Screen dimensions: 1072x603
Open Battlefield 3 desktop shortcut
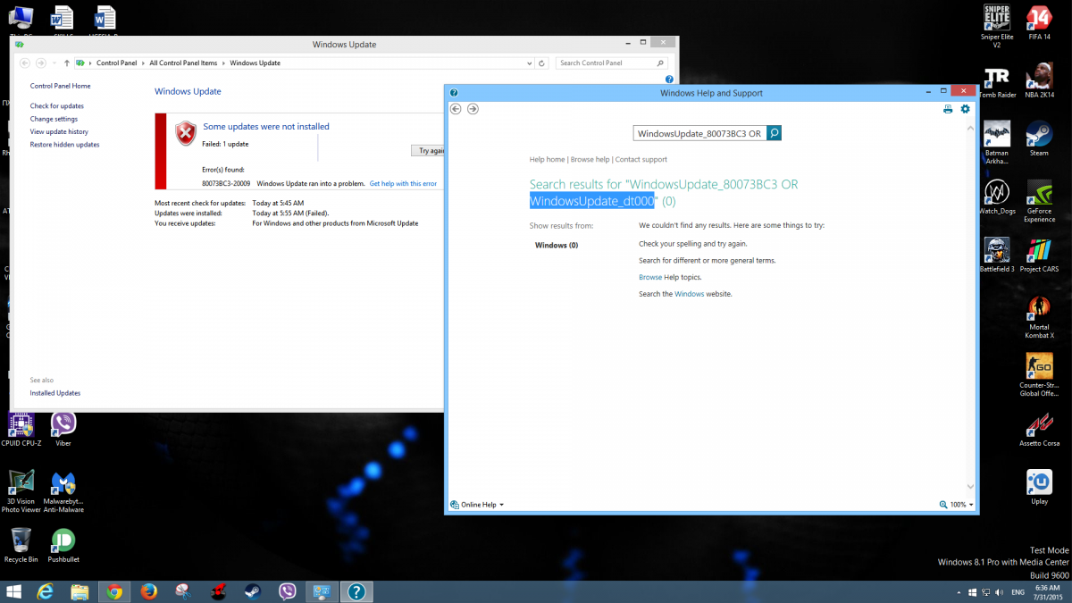click(996, 255)
